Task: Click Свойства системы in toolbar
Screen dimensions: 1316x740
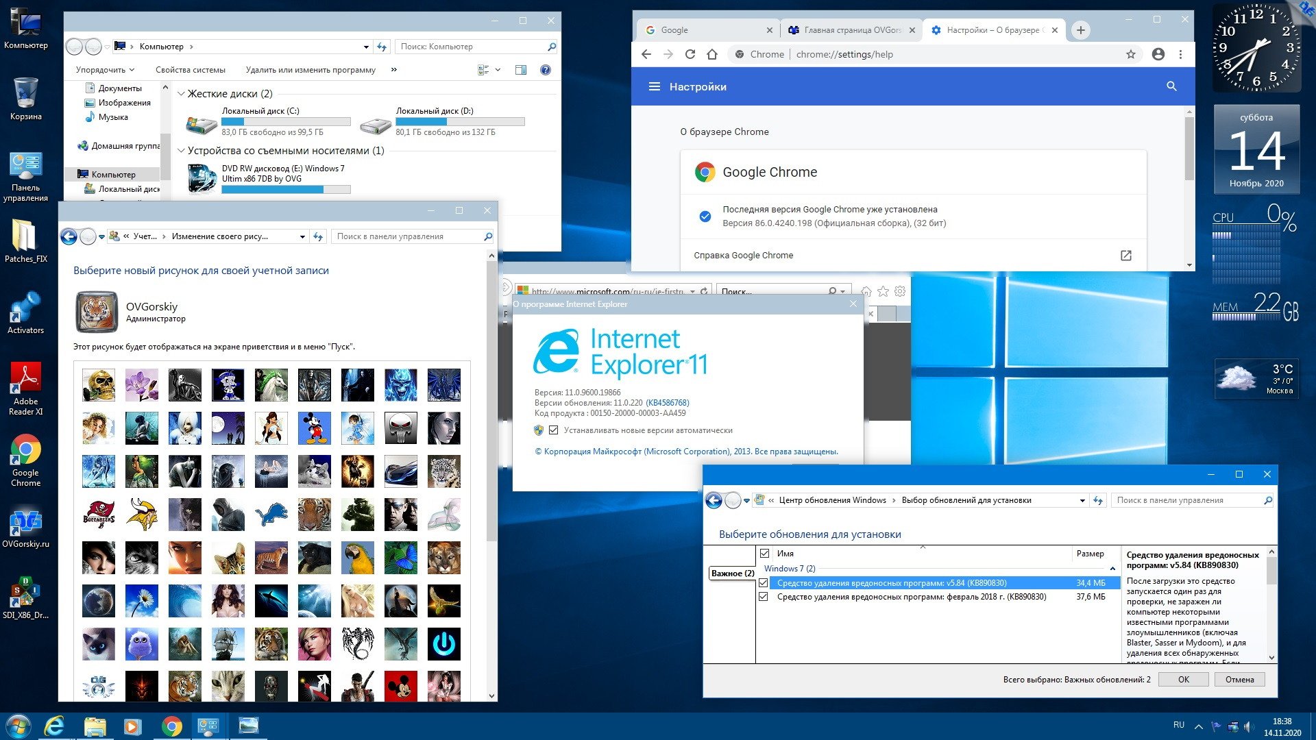Action: pyautogui.click(x=191, y=70)
